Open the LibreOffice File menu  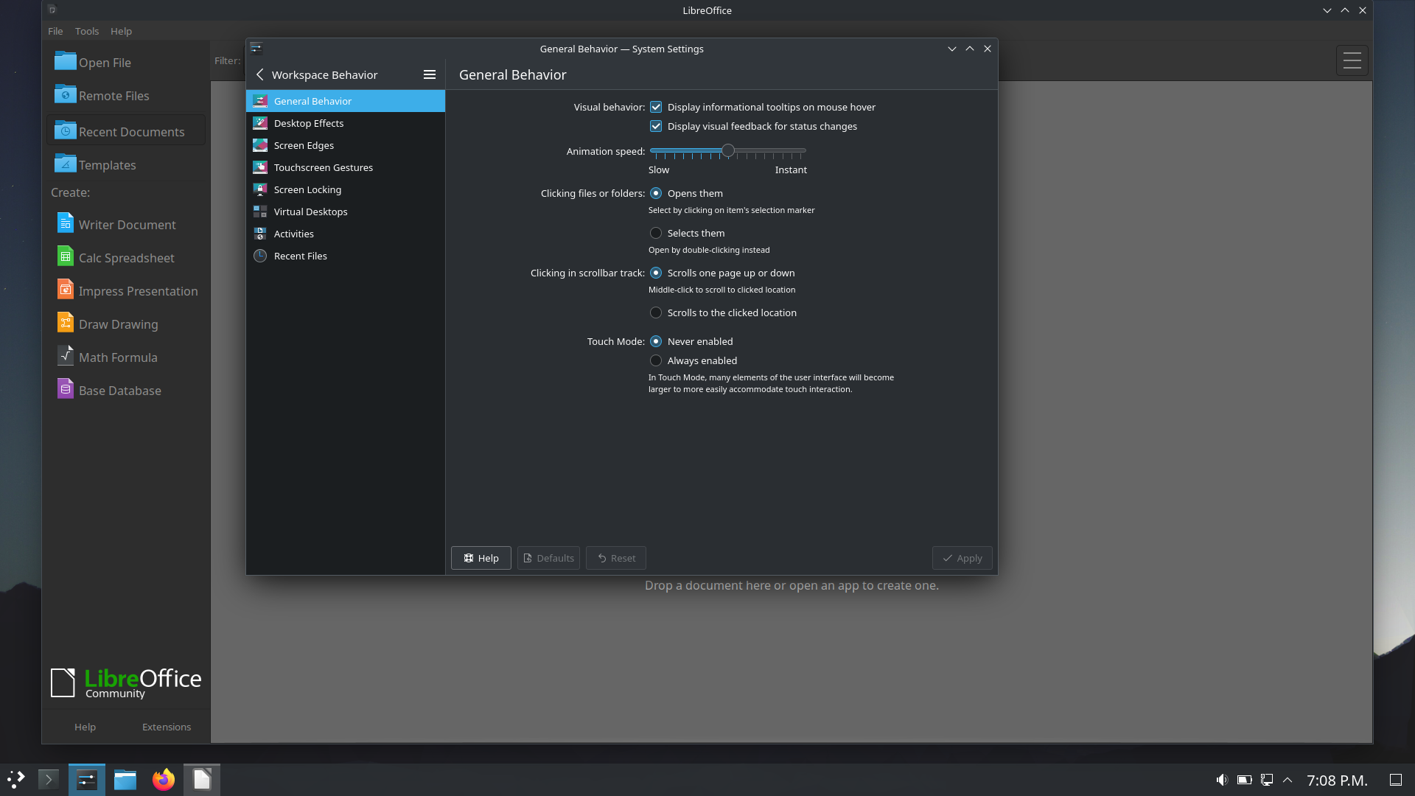[55, 31]
